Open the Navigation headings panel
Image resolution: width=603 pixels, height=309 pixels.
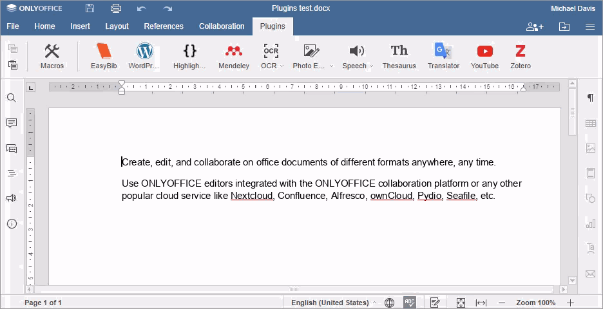[12, 173]
